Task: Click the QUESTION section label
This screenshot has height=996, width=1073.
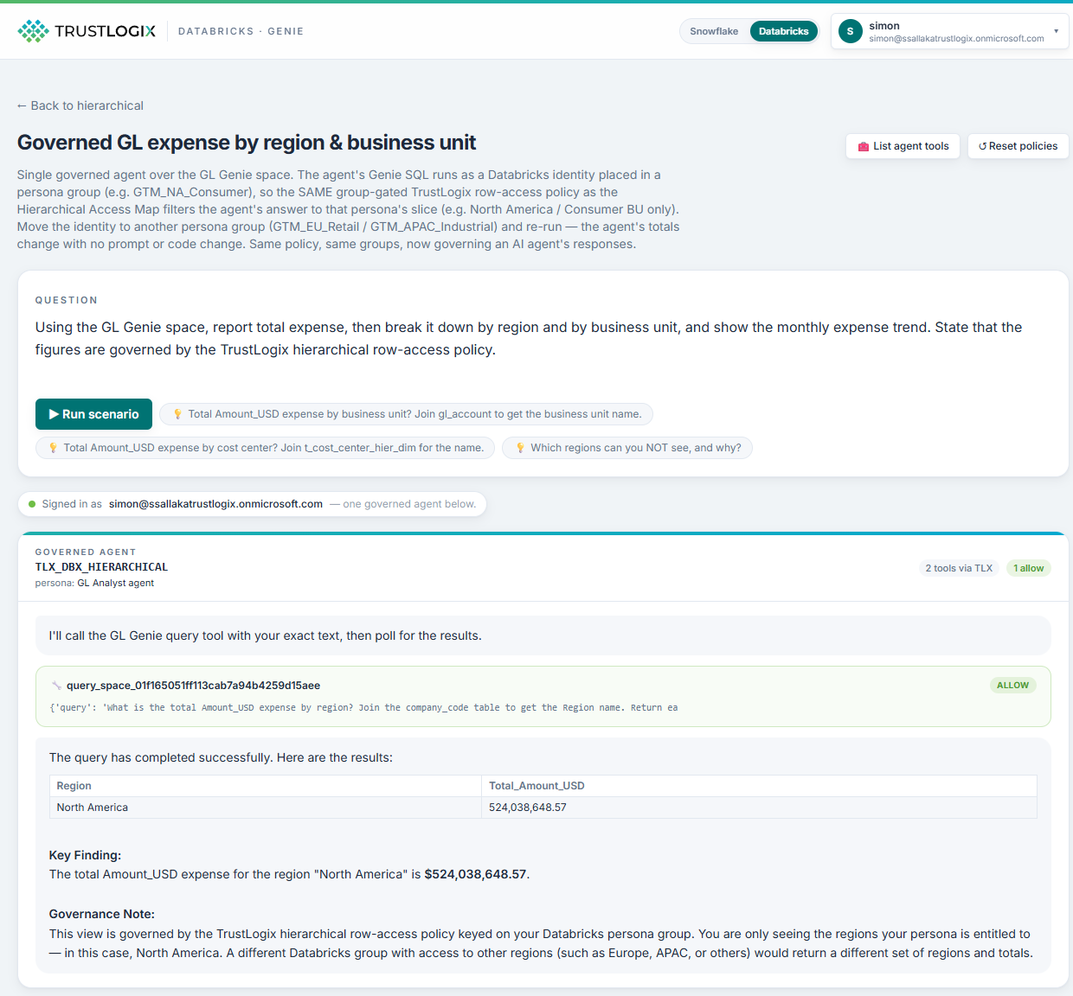Action: tap(67, 300)
